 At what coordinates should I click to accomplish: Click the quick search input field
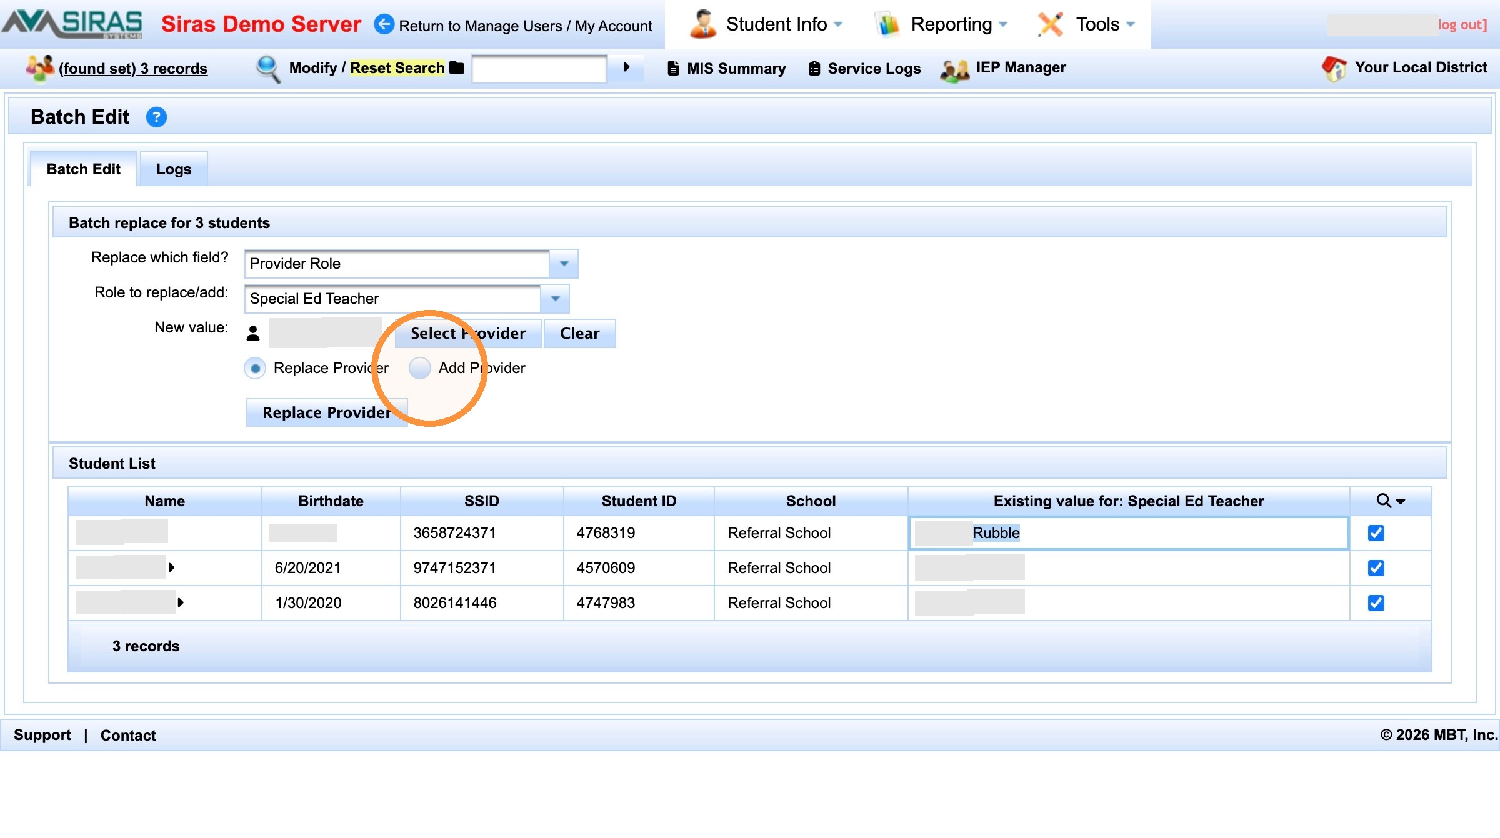pos(539,68)
